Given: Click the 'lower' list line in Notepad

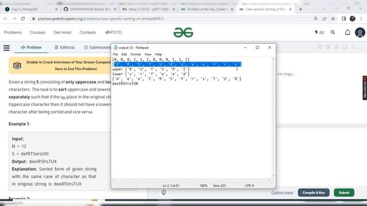Looking at the screenshot, I should pyautogui.click(x=151, y=74).
